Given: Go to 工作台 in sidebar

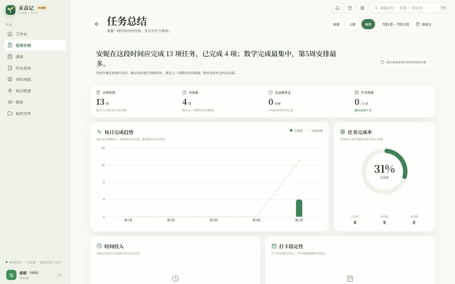Looking at the screenshot, I should click(35, 34).
